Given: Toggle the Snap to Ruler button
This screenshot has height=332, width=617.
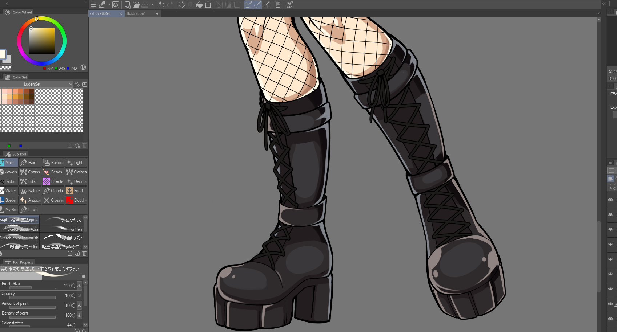Looking at the screenshot, I should pos(249,5).
